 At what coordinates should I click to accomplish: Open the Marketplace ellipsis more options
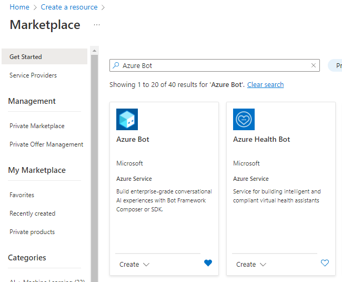click(97, 25)
